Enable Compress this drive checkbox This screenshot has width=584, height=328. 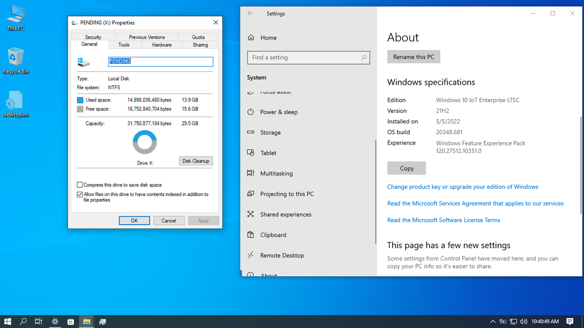tap(80, 185)
